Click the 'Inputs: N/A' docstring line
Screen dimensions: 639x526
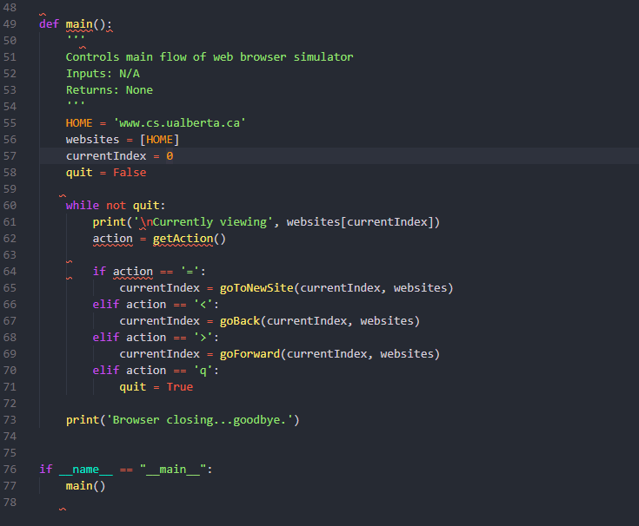103,74
